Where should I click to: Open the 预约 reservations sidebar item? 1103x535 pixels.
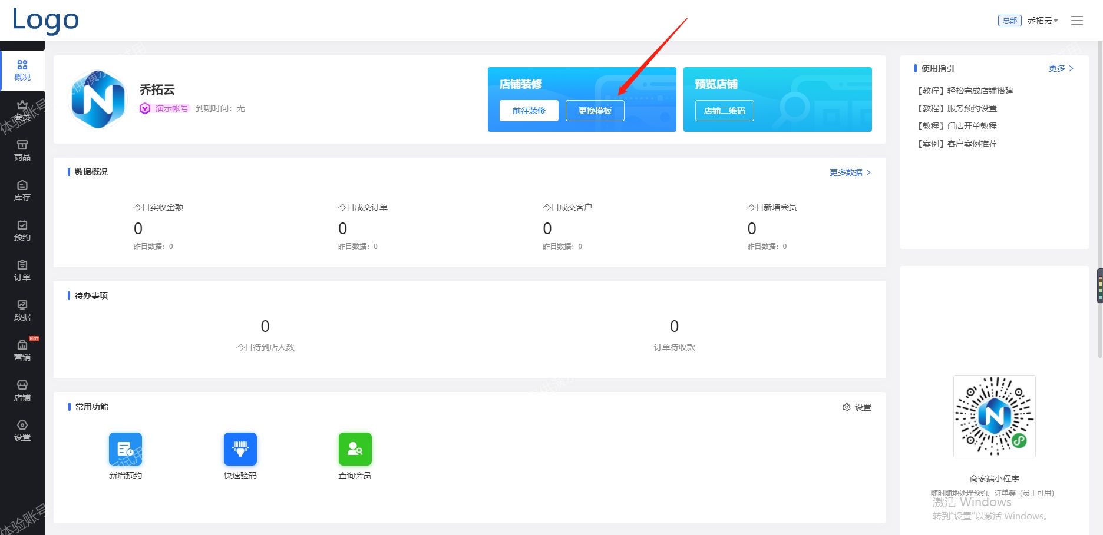pyautogui.click(x=22, y=231)
